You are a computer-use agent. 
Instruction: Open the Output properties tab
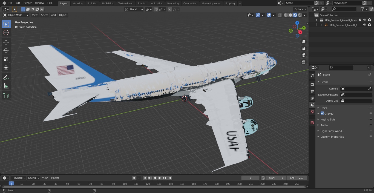coord(312,91)
